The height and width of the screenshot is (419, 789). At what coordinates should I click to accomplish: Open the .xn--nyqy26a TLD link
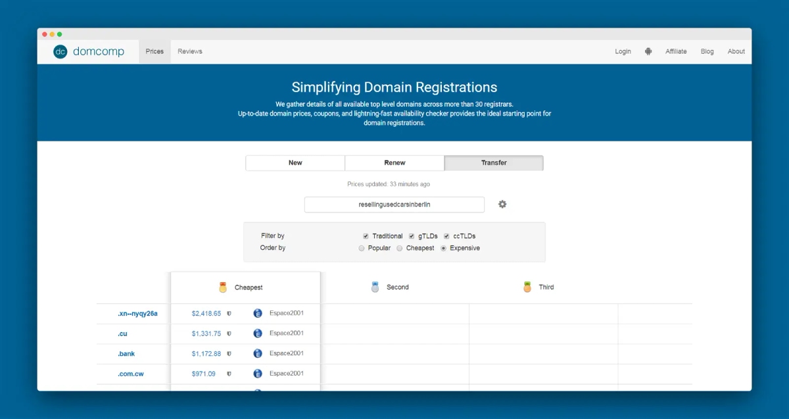(x=137, y=314)
